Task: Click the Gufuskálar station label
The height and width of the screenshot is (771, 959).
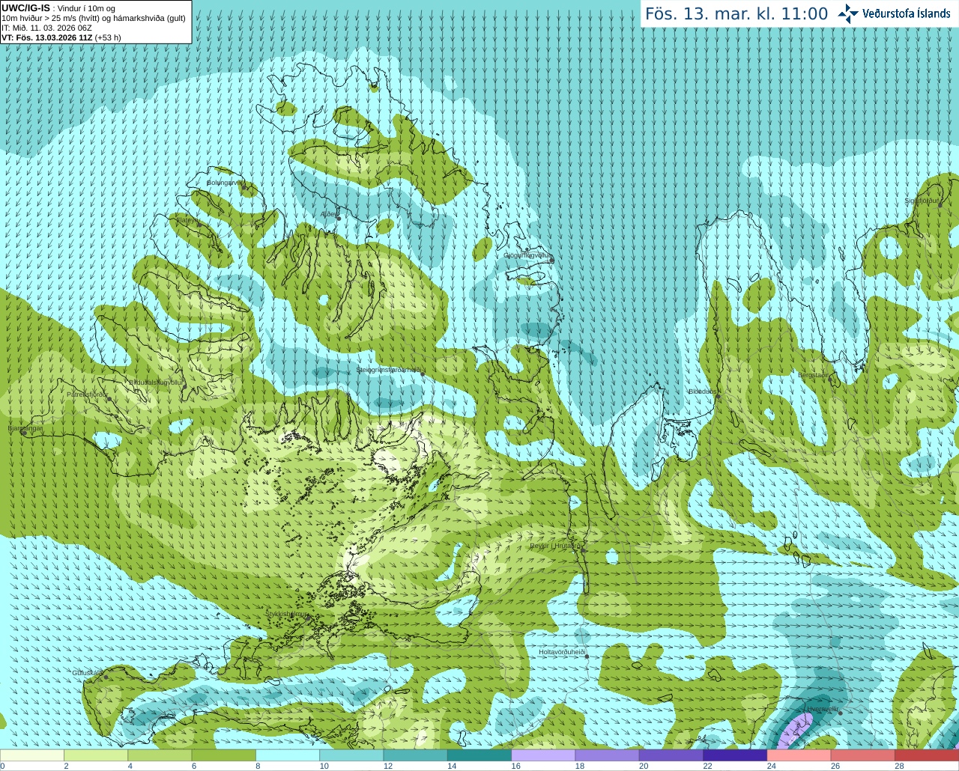Action: tap(87, 673)
